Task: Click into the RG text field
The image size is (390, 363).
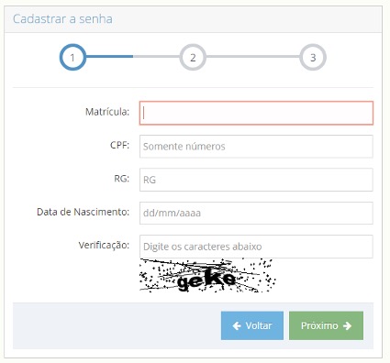Action: pyautogui.click(x=256, y=180)
